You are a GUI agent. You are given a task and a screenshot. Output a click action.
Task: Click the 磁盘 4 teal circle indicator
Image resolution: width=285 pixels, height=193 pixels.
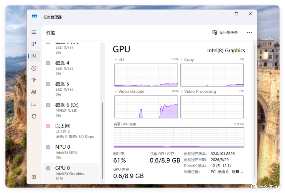48,63
